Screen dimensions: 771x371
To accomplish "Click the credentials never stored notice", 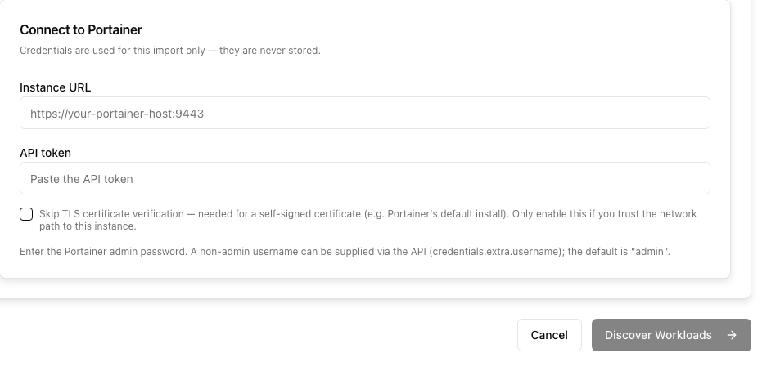I will tap(170, 51).
